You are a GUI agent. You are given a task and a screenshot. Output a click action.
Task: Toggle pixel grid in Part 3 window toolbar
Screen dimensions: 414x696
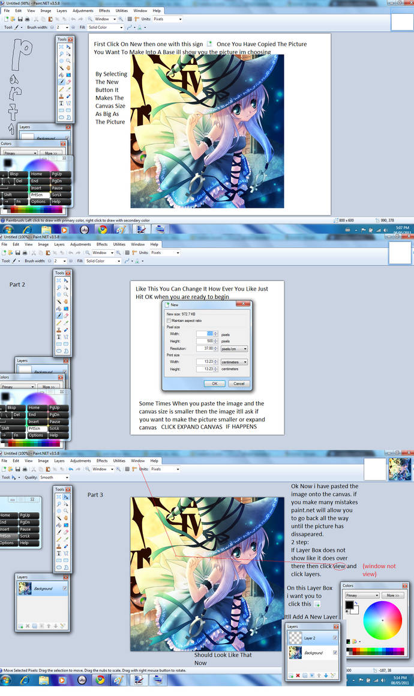(x=127, y=469)
